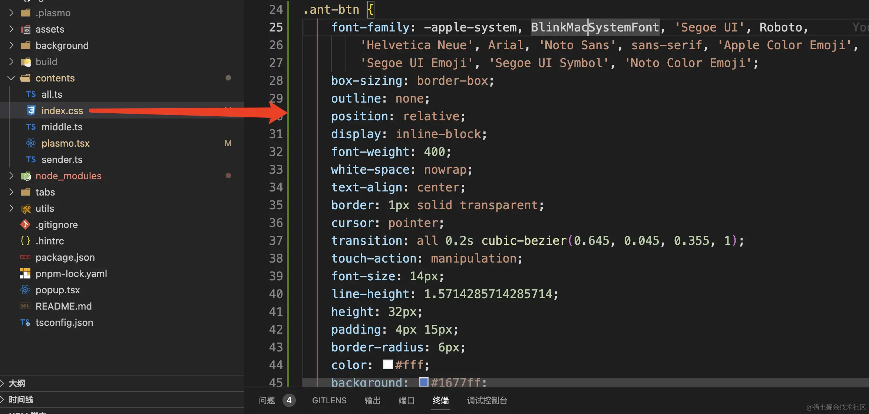Viewport: 869px width, 414px height.
Task: Switch to the GITLENS panel tab
Action: [x=329, y=400]
